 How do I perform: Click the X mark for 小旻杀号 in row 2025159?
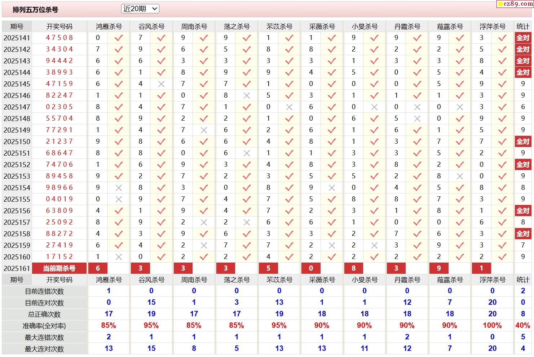[374, 245]
